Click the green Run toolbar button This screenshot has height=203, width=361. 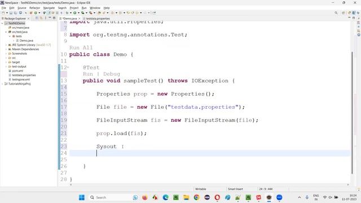click(x=74, y=13)
